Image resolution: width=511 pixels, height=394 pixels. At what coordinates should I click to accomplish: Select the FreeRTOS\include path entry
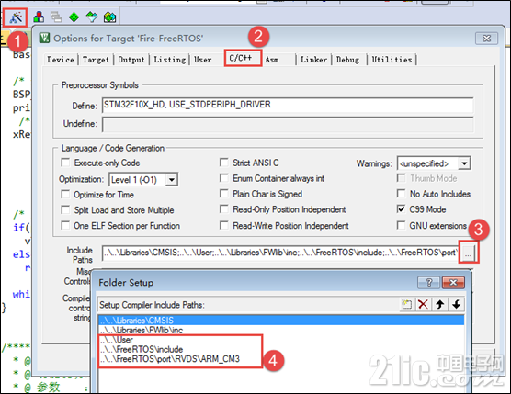coord(142,349)
